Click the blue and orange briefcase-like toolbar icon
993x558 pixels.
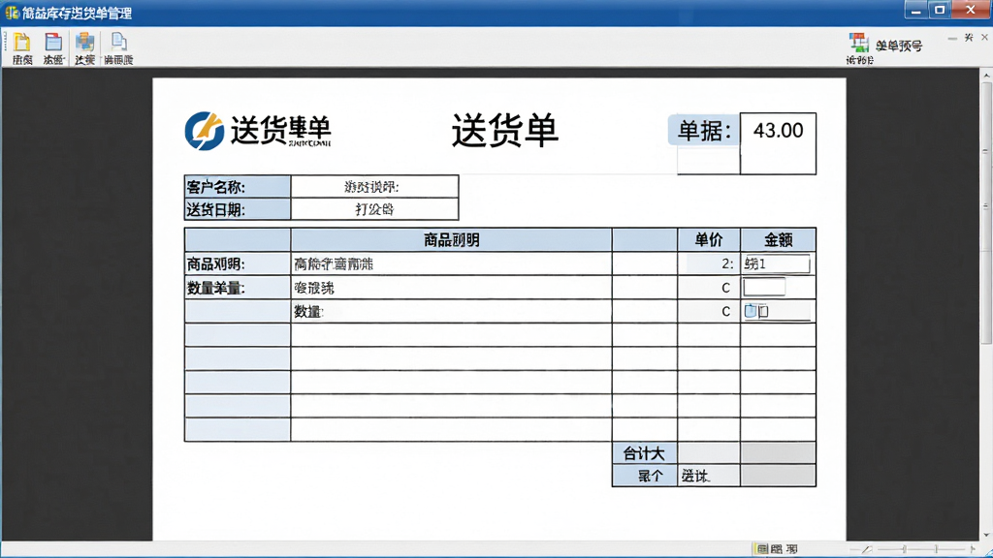(x=85, y=43)
